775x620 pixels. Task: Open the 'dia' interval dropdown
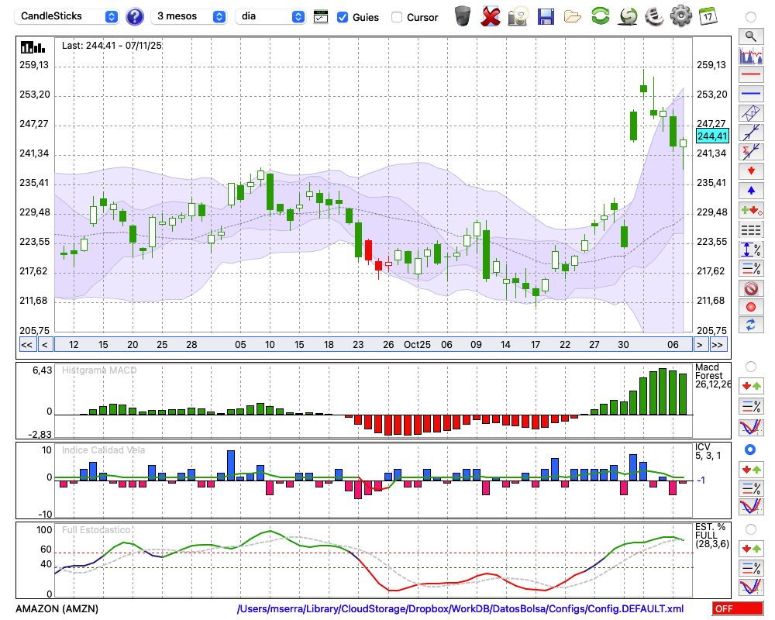270,16
